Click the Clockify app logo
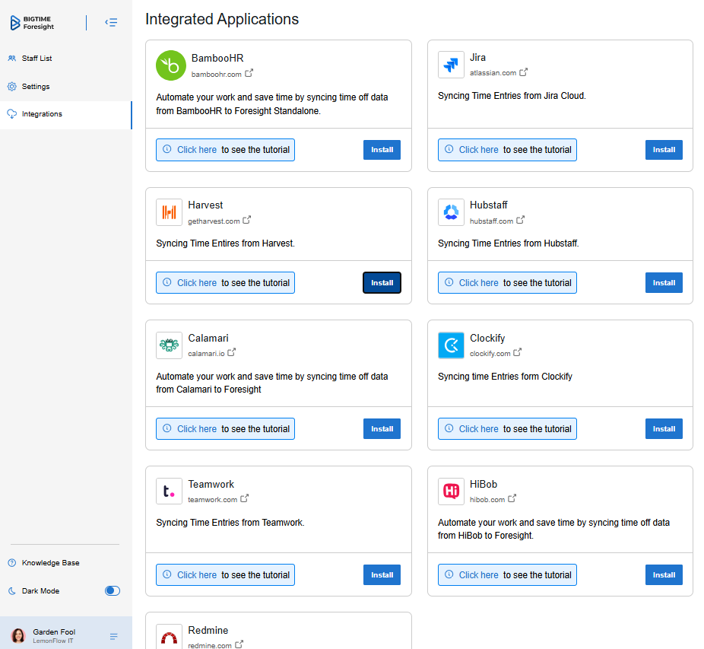The width and height of the screenshot is (704, 649). 451,345
